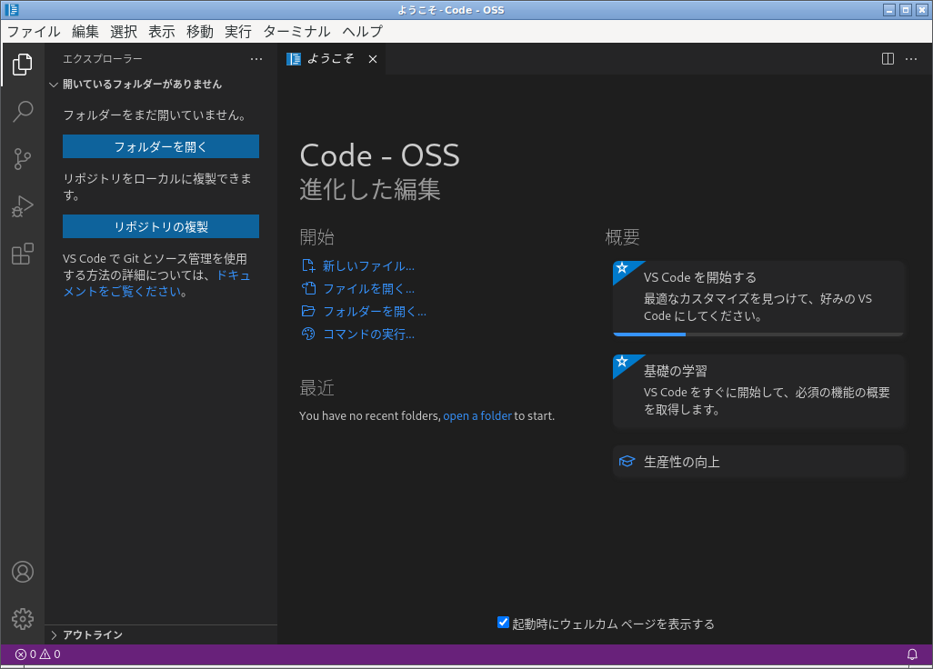Open the 表示 menu
Viewport: 933px width, 669px height.
(x=162, y=32)
